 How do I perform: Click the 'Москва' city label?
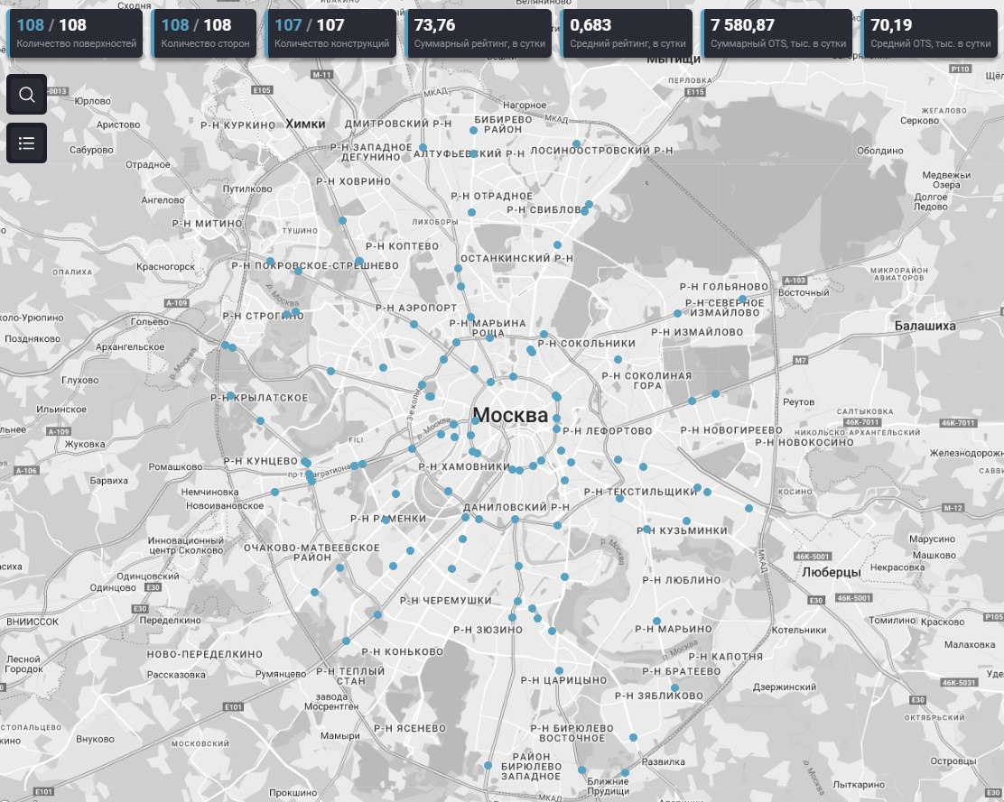click(510, 415)
